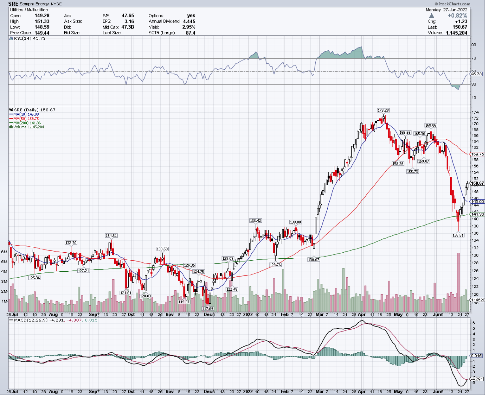Click the RSI 45.73 axis tag
Screen dimensions: 485x395
coord(476,74)
